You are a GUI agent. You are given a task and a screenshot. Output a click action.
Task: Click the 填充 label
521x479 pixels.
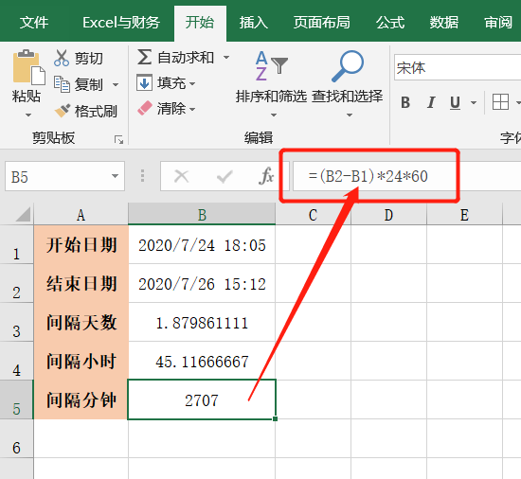coord(171,83)
